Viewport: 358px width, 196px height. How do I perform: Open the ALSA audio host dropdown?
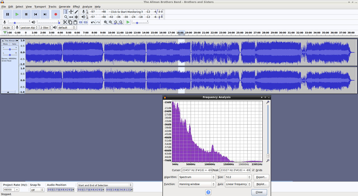click(8, 27)
